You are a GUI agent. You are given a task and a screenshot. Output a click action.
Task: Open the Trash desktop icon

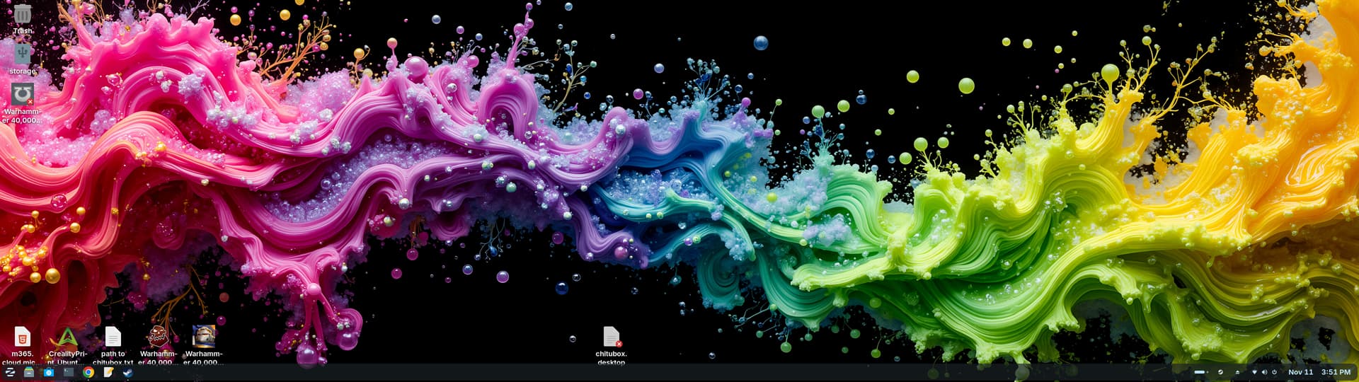tap(22, 14)
